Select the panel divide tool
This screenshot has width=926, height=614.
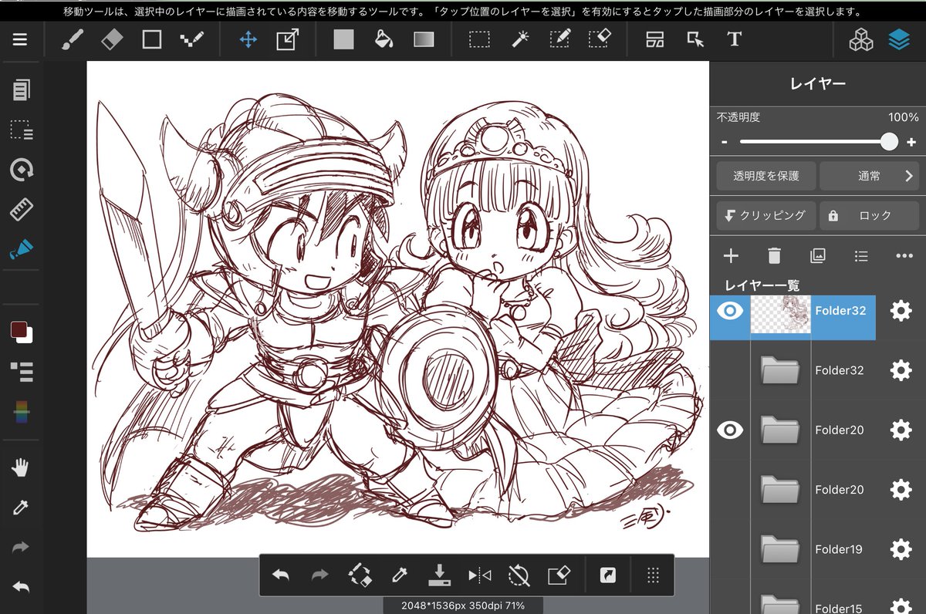pos(655,39)
